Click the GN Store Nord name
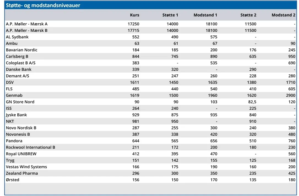Screen dimensions: 299x196 (20, 102)
